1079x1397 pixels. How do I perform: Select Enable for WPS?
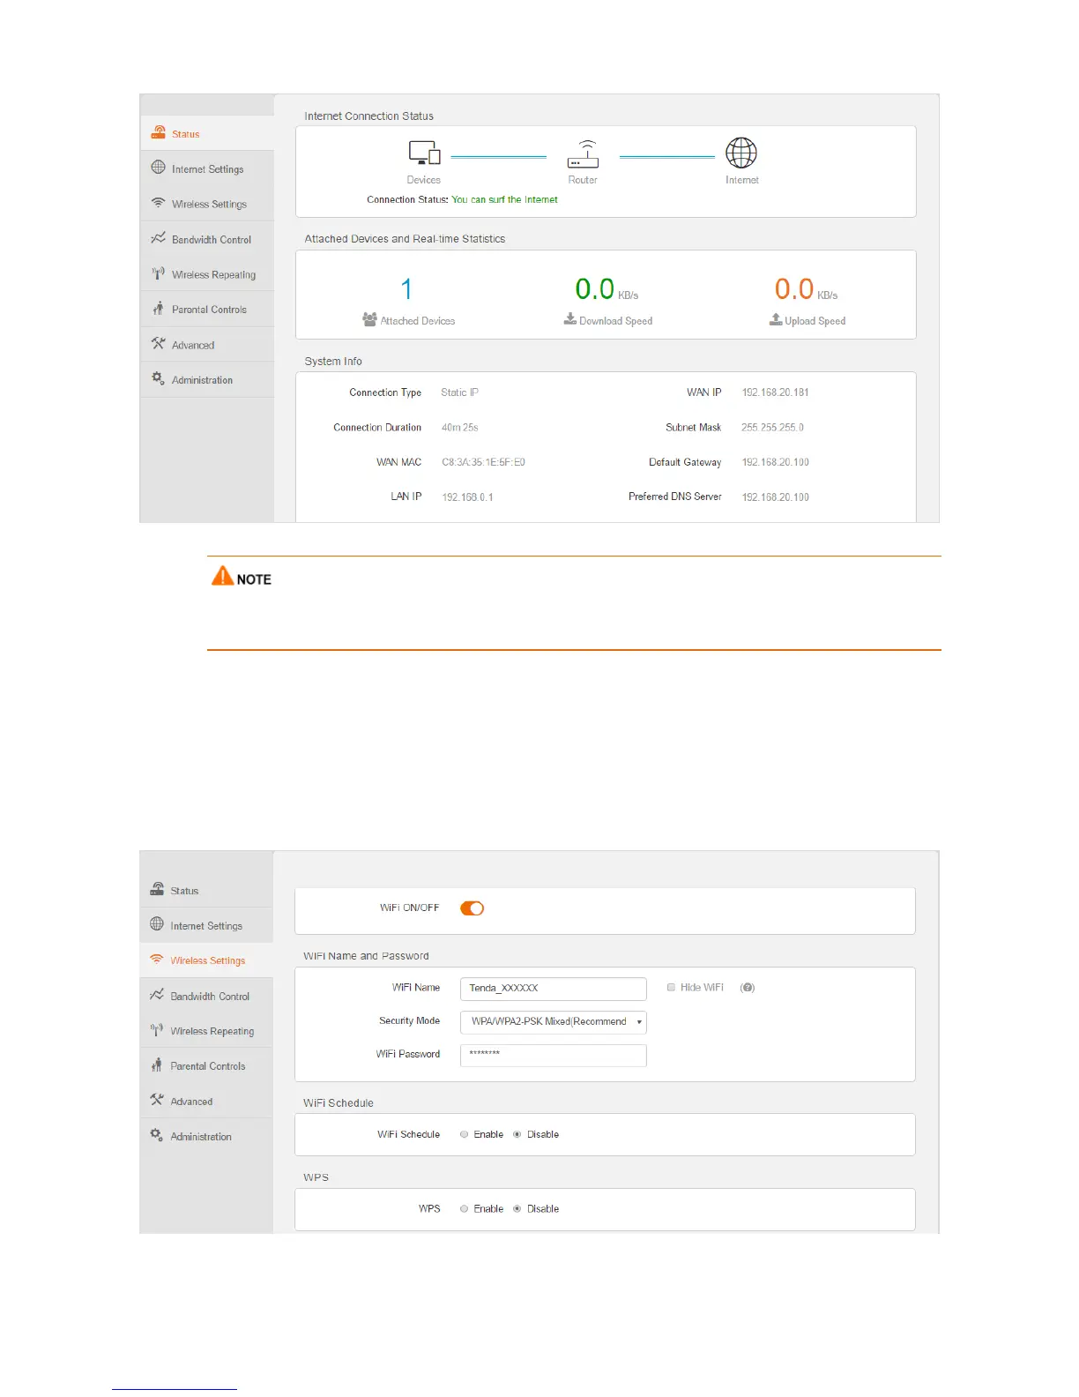[464, 1208]
